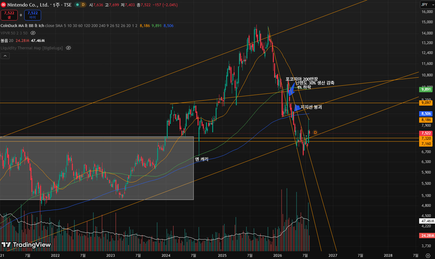Click the blue 8,506 indicator value in legend
Screen dimensions: 435x259
point(168,25)
